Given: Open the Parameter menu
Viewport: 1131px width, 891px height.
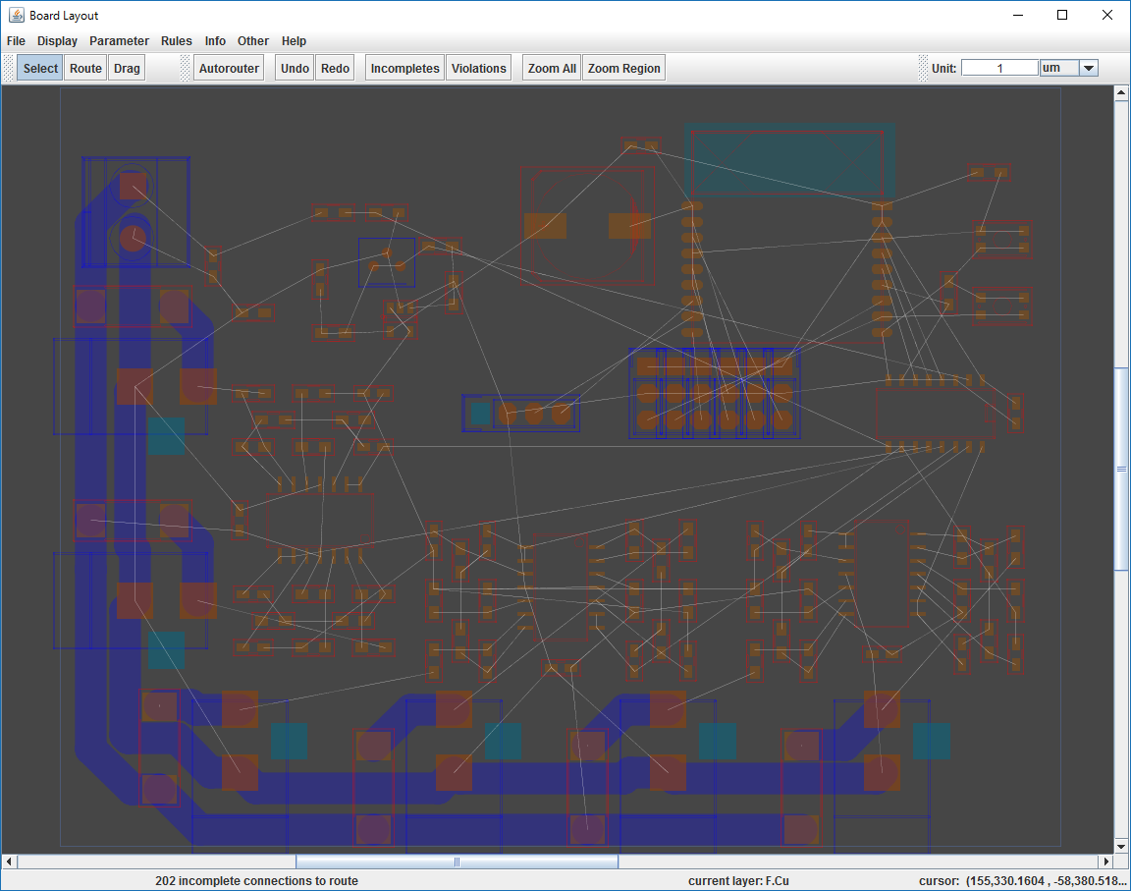Looking at the screenshot, I should (119, 41).
